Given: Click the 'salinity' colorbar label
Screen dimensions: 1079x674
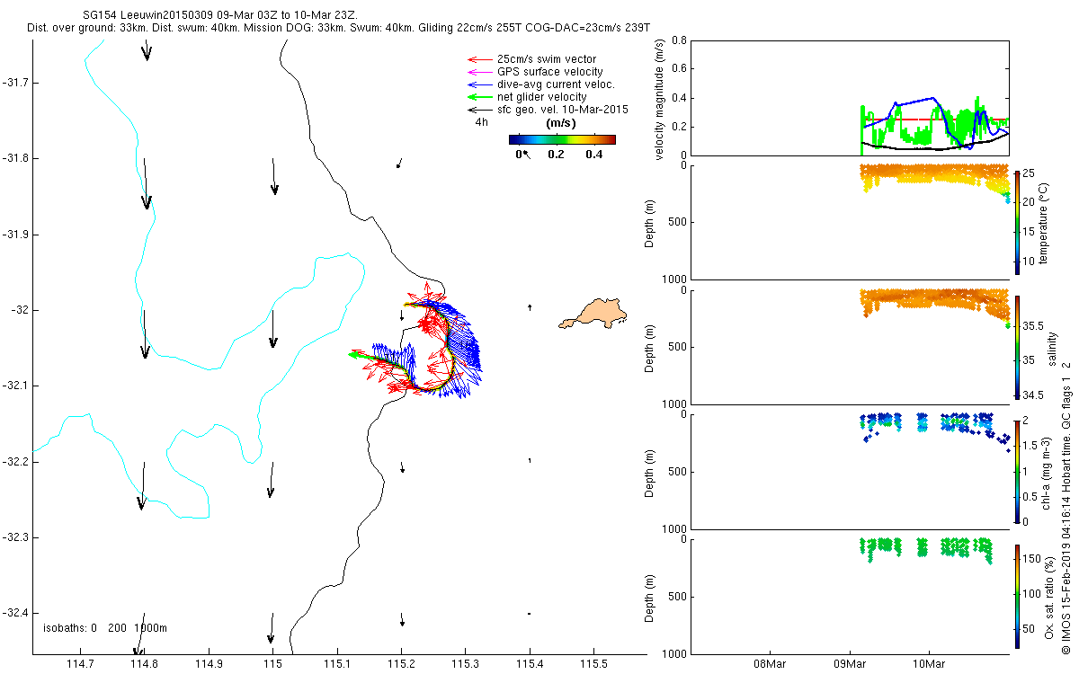Looking at the screenshot, I should pyautogui.click(x=1052, y=349).
